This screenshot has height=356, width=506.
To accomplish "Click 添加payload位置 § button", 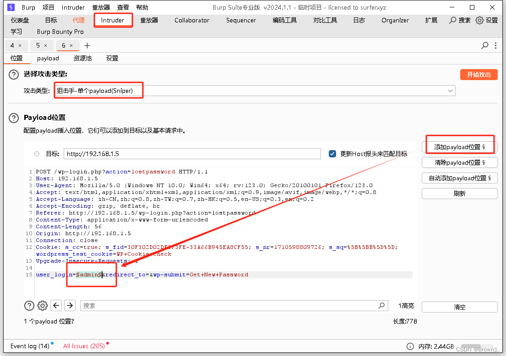I will click(460, 147).
